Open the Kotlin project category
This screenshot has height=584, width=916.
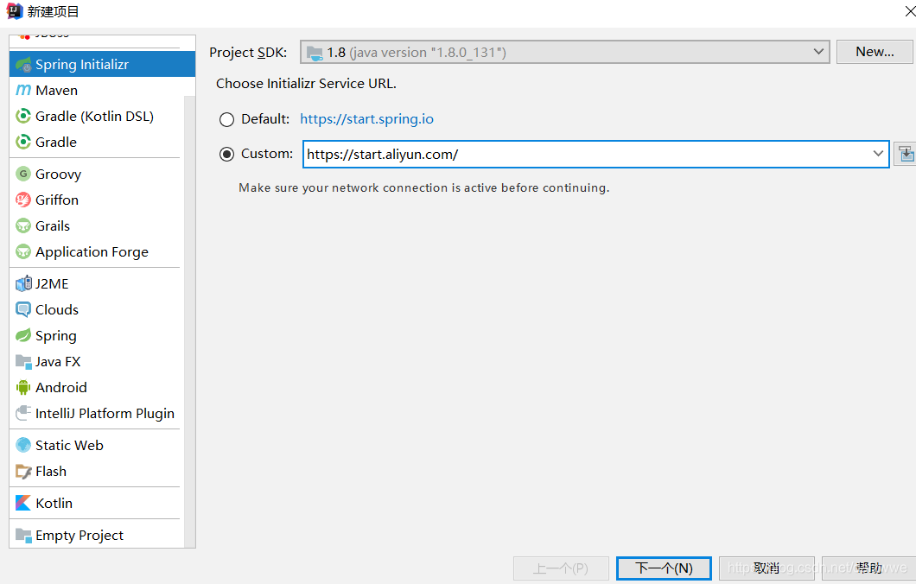coord(54,503)
